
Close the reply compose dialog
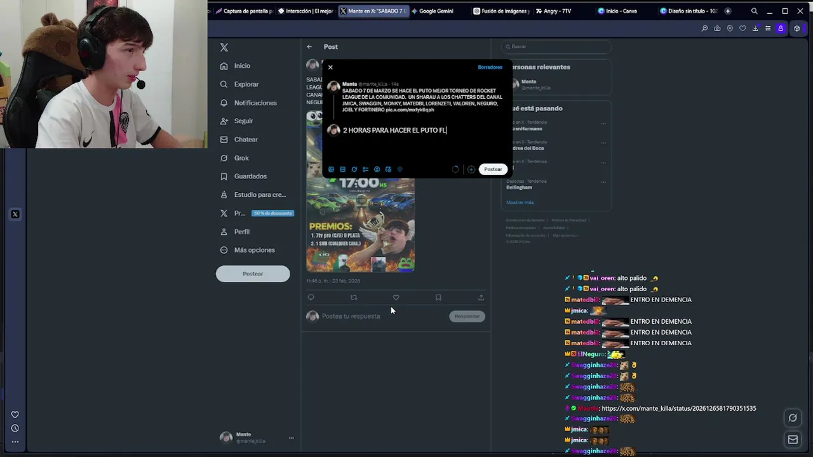tap(330, 67)
